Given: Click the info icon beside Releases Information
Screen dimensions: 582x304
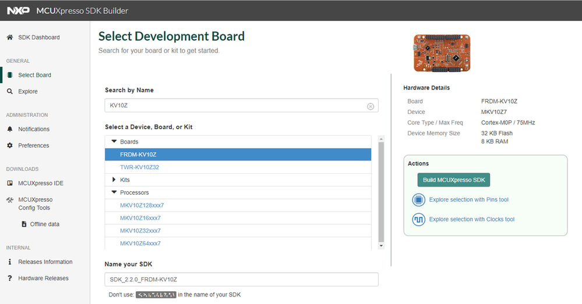Looking at the screenshot, I should tap(10, 262).
